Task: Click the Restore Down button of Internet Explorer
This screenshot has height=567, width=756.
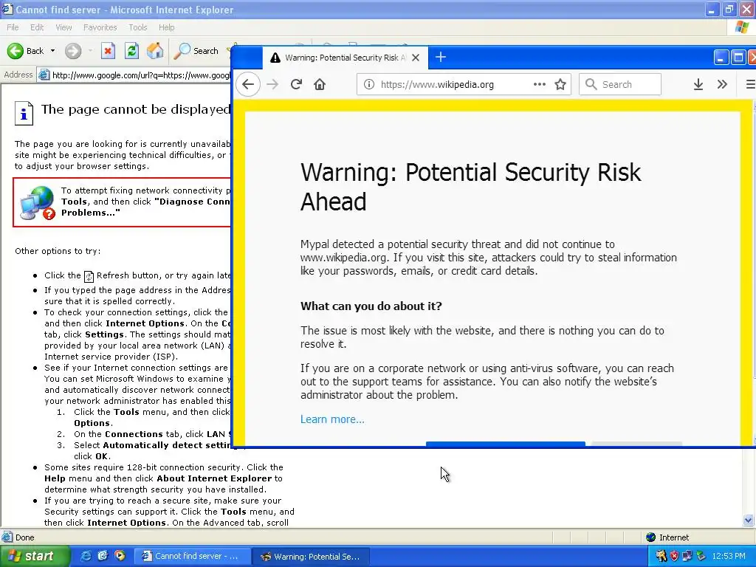Action: (729, 9)
